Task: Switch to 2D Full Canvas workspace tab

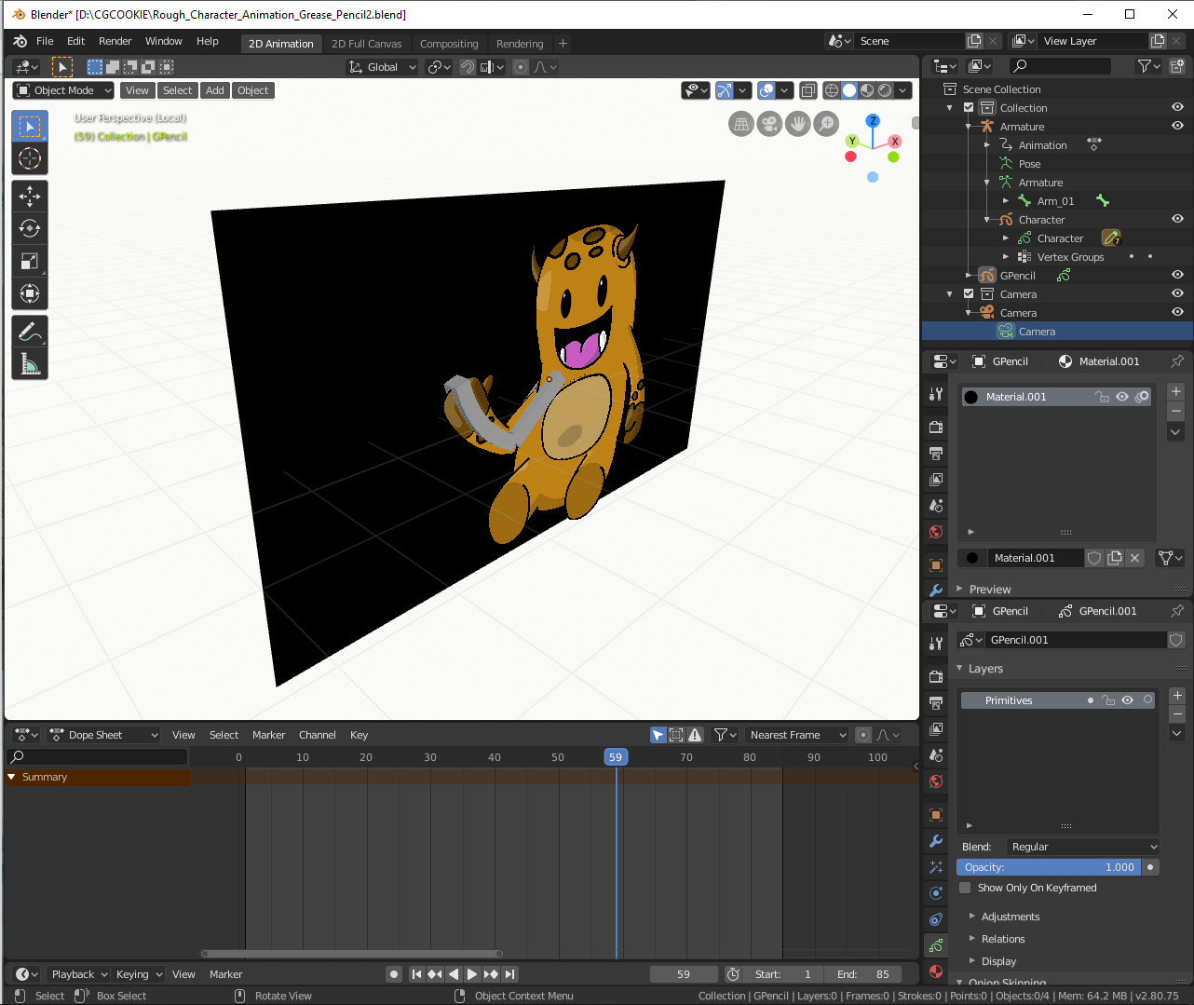Action: [x=367, y=44]
